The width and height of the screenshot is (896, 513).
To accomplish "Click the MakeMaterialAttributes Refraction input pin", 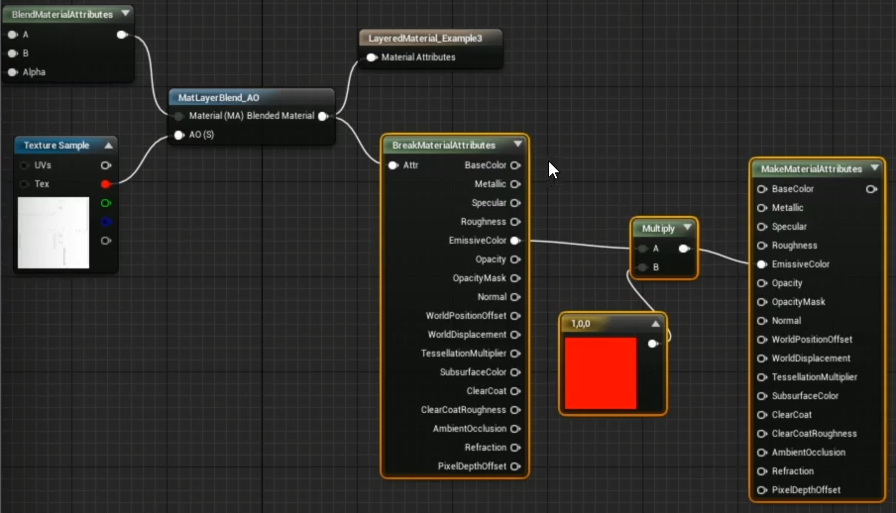I will tap(762, 471).
